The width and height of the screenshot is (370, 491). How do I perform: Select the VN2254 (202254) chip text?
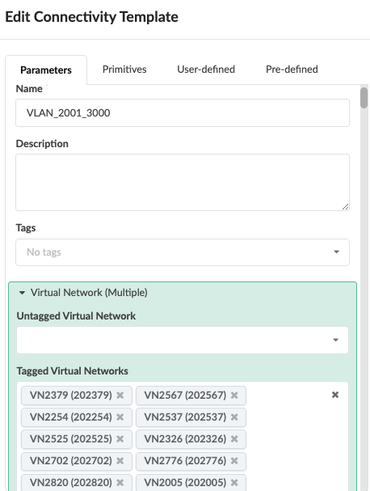tap(70, 417)
